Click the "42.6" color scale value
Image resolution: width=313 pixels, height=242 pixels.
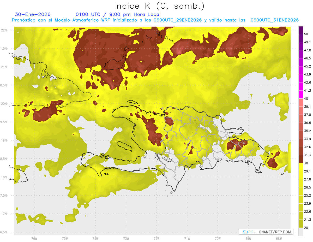point(308,82)
